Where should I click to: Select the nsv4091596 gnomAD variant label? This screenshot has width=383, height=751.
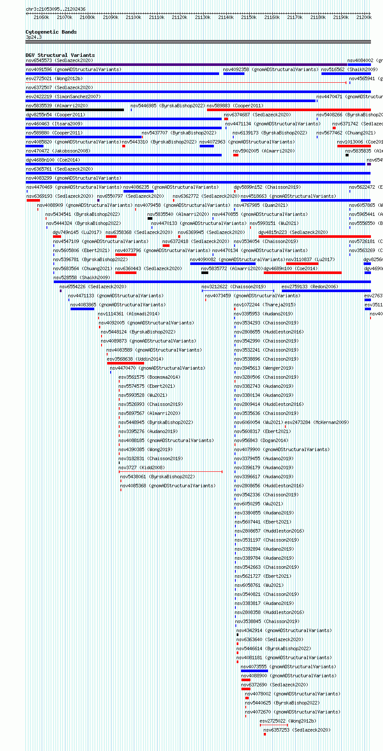(x=73, y=69)
